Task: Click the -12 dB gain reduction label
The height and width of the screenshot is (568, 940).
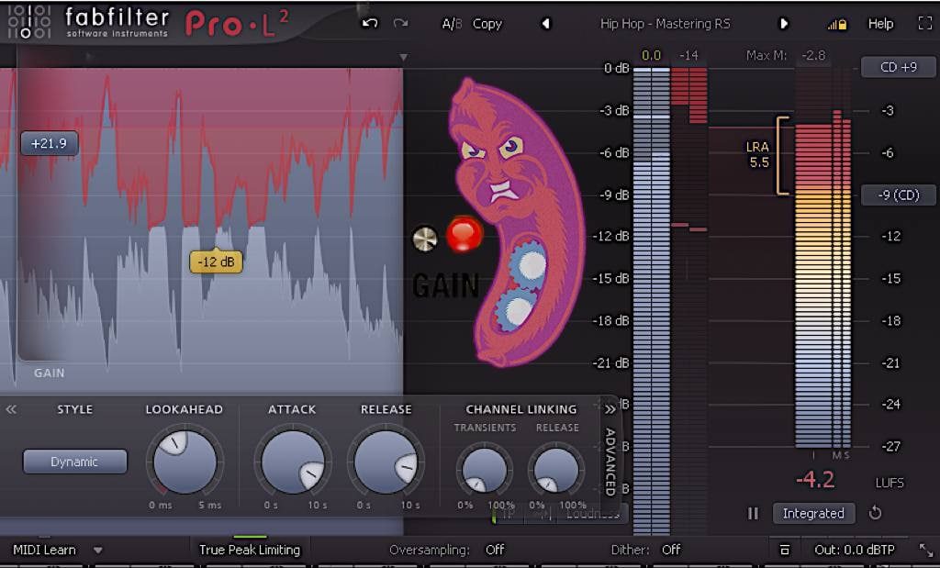Action: tap(216, 262)
